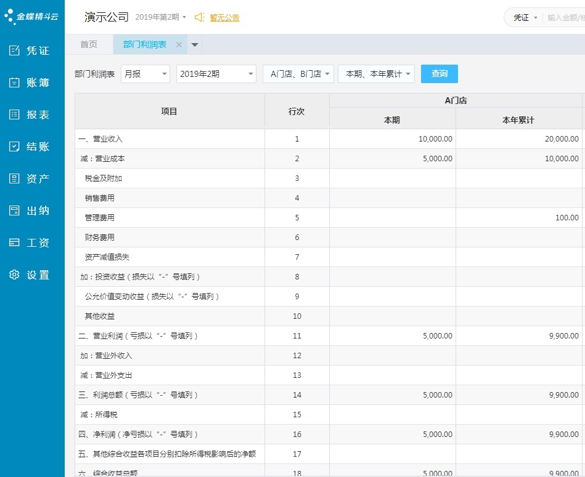Open the 2019年2期 period dropdown

click(x=216, y=74)
